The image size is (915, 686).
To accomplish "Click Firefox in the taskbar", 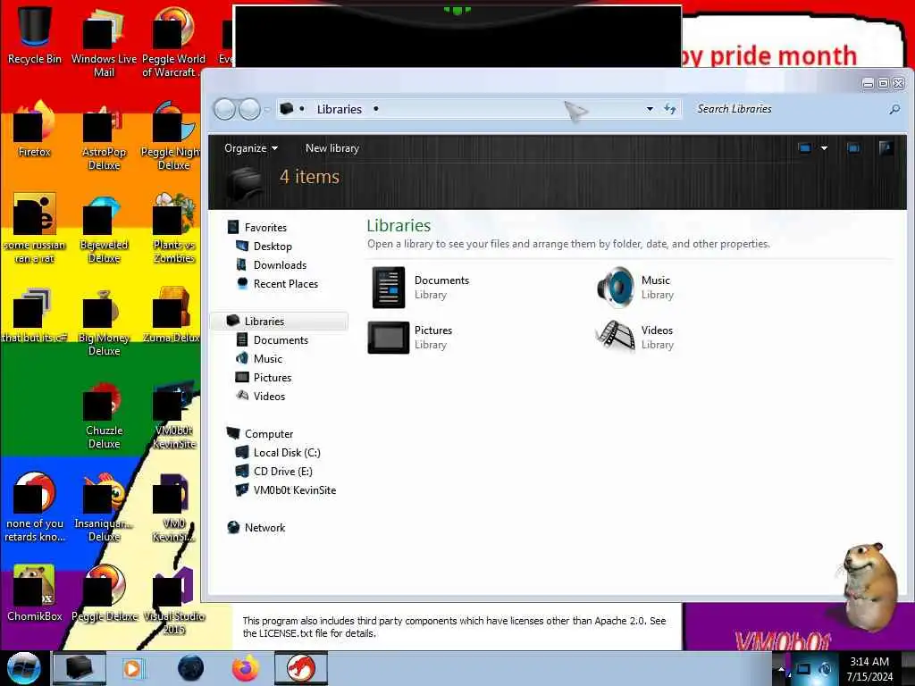I will [x=246, y=668].
